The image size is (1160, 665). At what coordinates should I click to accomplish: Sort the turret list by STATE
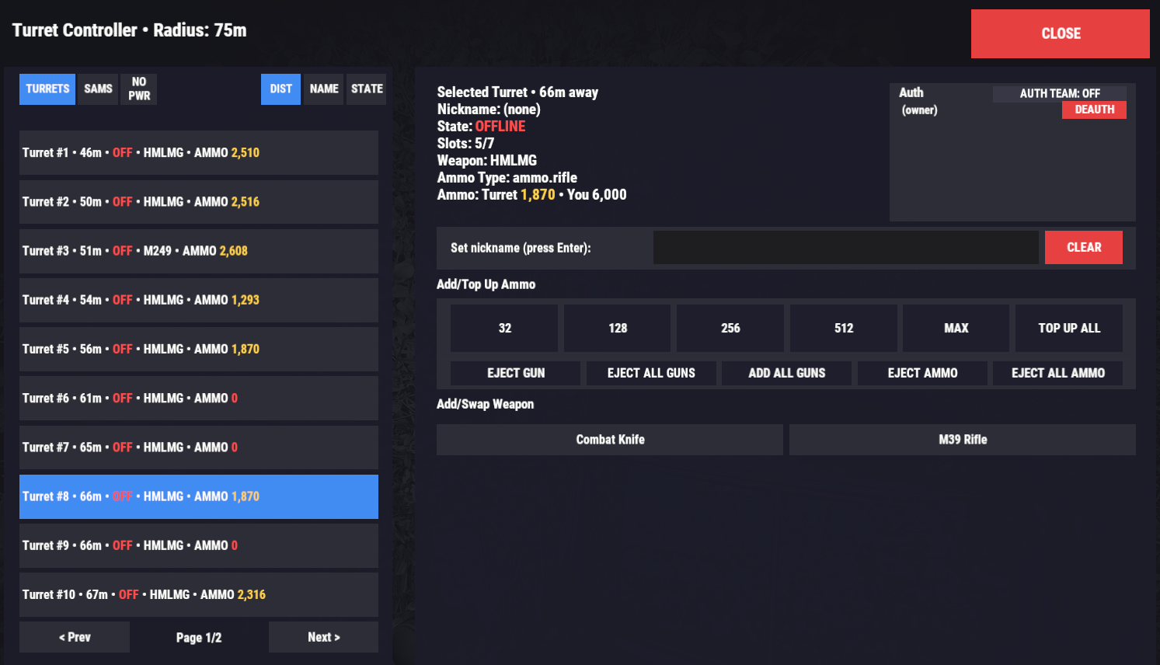367,89
